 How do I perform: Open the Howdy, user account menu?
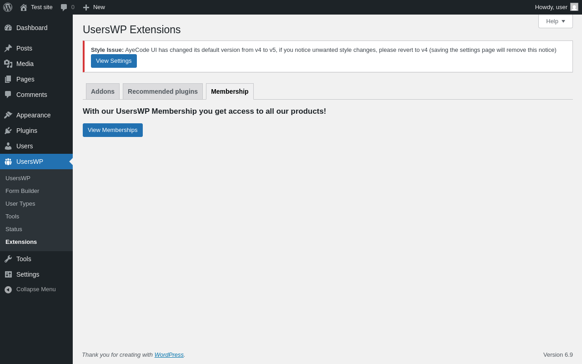[x=551, y=7]
